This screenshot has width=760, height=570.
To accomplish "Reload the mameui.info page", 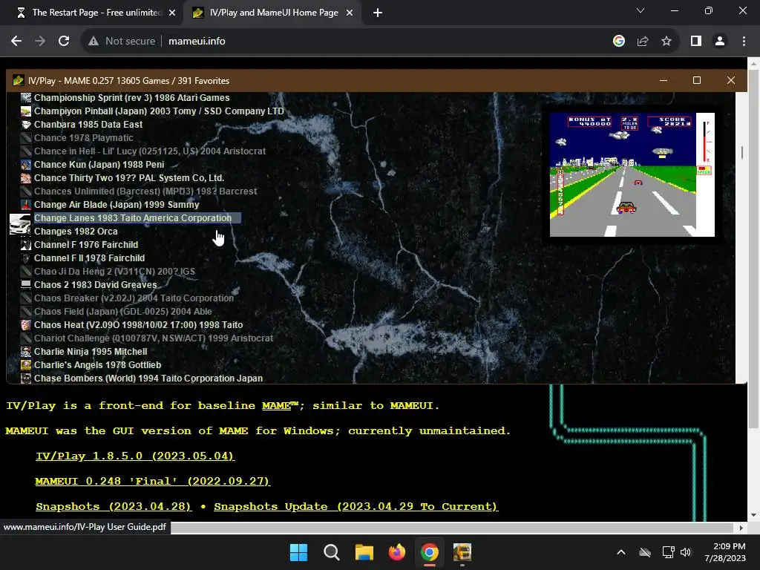I will click(64, 42).
